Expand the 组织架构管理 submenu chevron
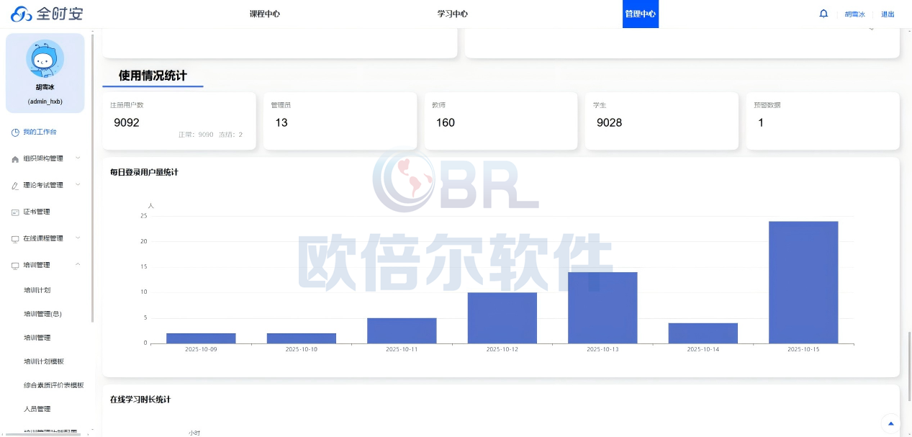The width and height of the screenshot is (912, 437). tap(78, 158)
